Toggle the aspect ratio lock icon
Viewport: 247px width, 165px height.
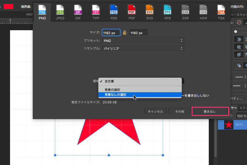pyautogui.click(x=125, y=33)
